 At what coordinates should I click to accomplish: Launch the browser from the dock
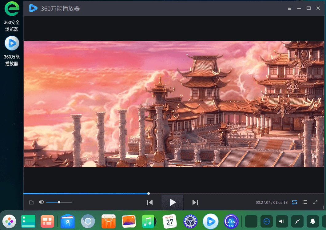(x=88, y=221)
